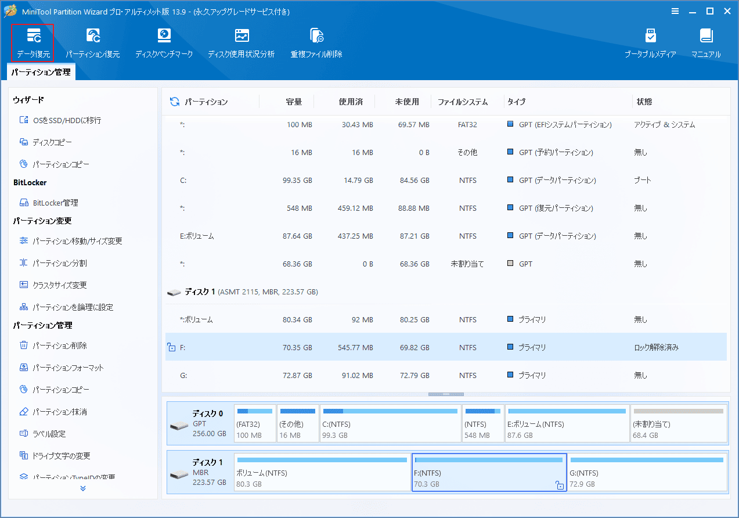The image size is (739, 518).
Task: Click the E:ボリューム(NTFS) block in disk map
Action: 567,424
